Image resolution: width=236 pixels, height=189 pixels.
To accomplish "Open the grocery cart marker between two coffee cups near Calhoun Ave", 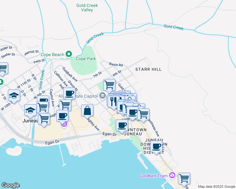I will (65, 105).
